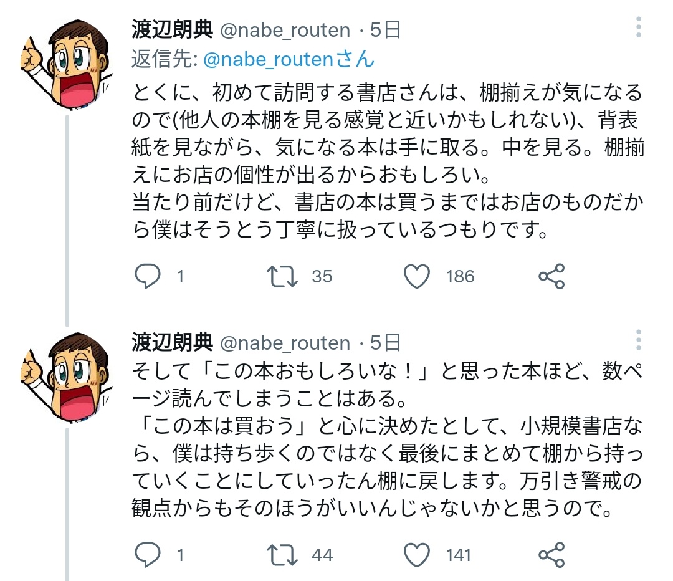Open the first tweet body text for details
Screen dimensions: 673x581
click(386, 162)
